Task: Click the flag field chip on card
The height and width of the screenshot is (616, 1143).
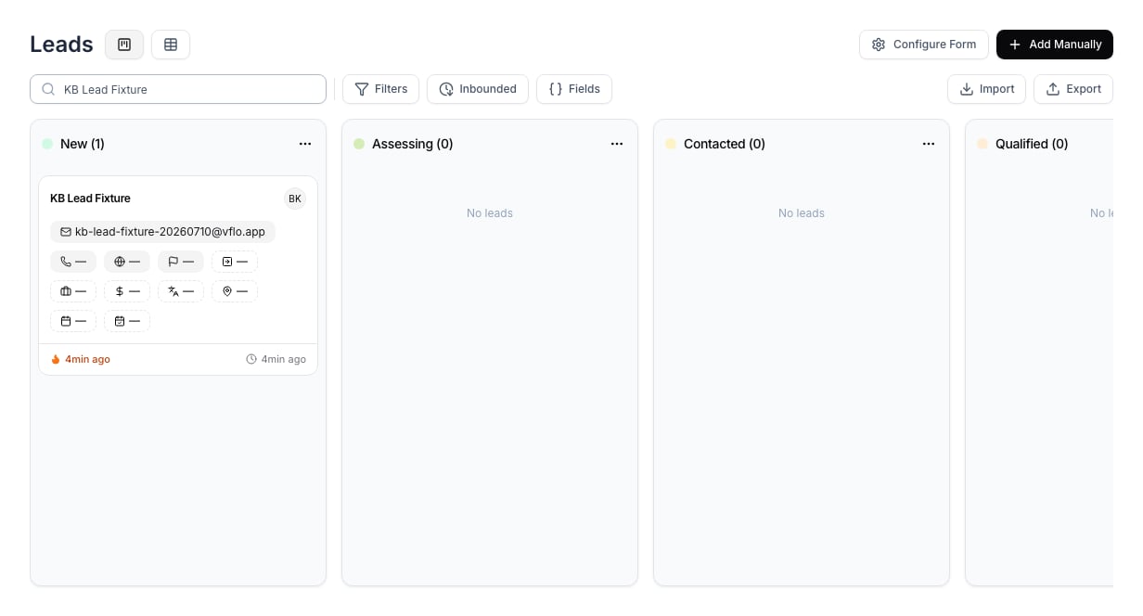Action: (x=181, y=262)
